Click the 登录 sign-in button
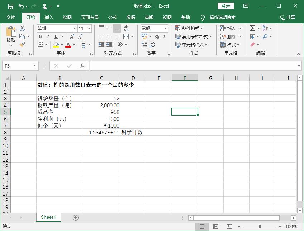Screen dimensions: 304x231 pyautogui.click(x=225, y=6)
